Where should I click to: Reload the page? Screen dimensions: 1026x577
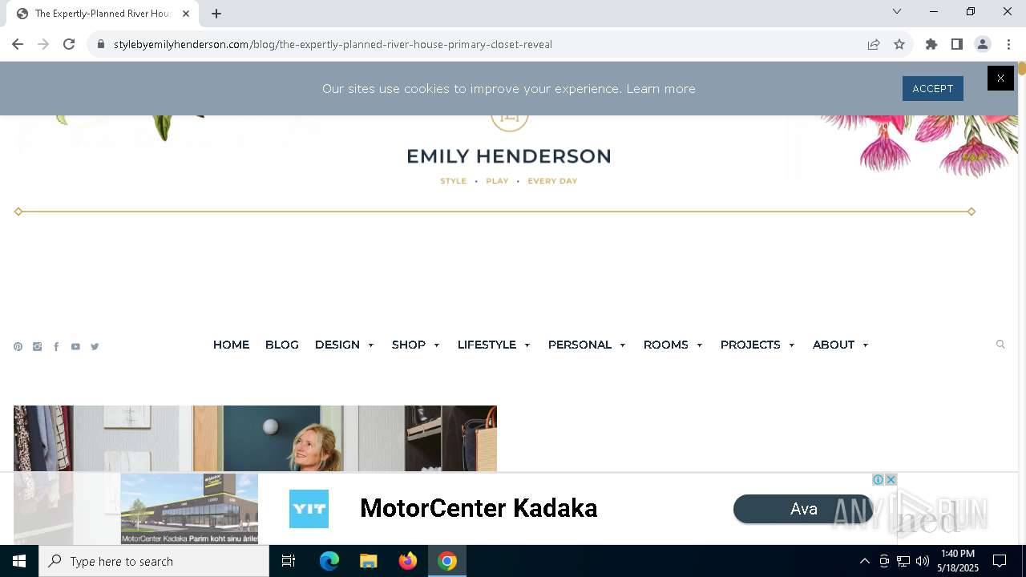click(69, 44)
